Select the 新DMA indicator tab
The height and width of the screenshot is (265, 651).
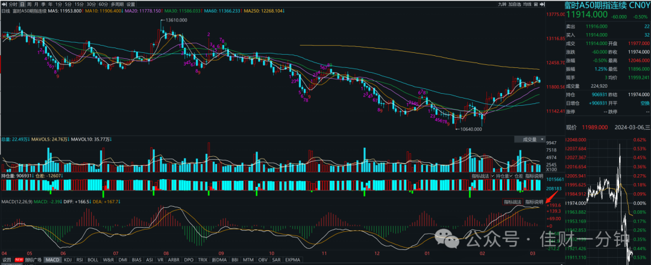coord(219,260)
